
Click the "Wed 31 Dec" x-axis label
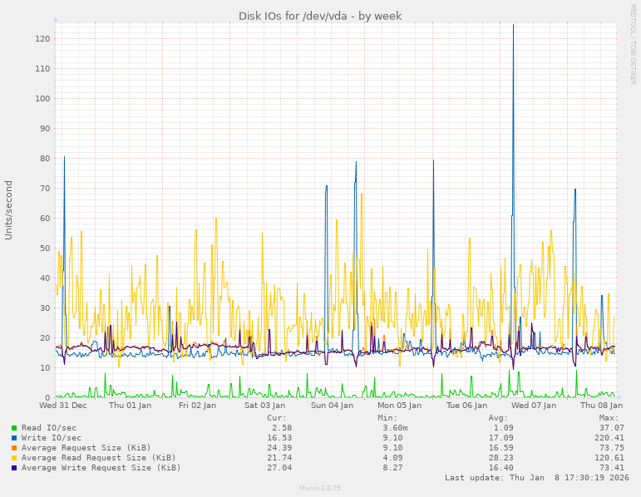[63, 406]
